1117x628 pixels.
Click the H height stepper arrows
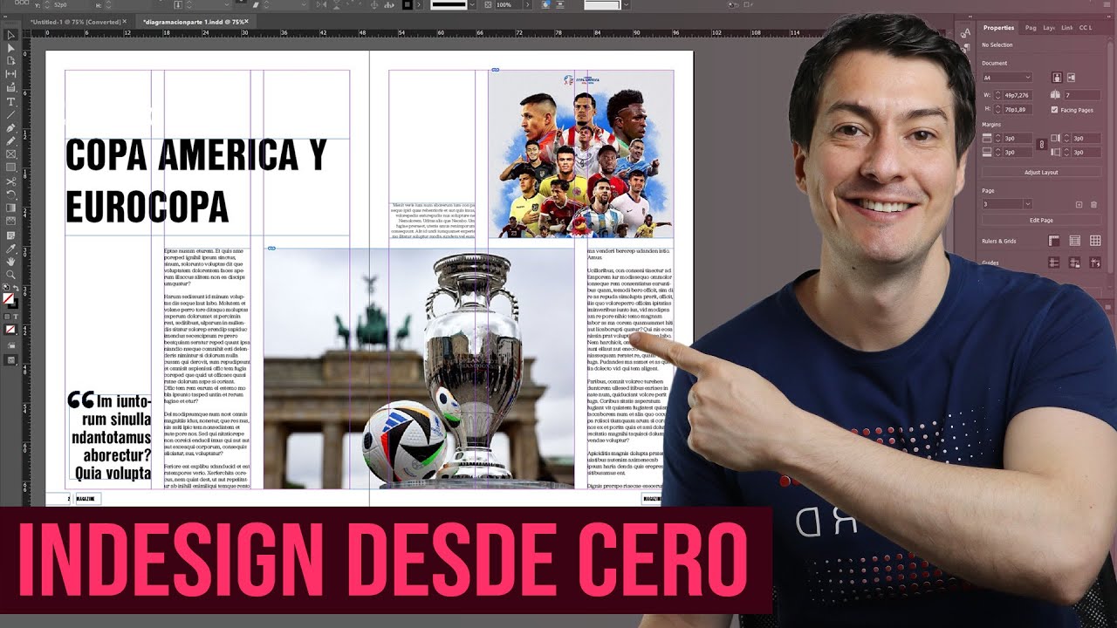(998, 110)
